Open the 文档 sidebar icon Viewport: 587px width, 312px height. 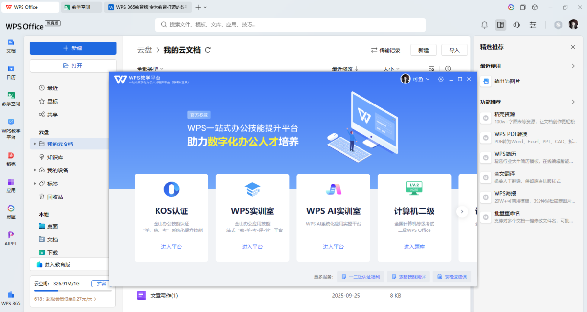click(x=11, y=42)
